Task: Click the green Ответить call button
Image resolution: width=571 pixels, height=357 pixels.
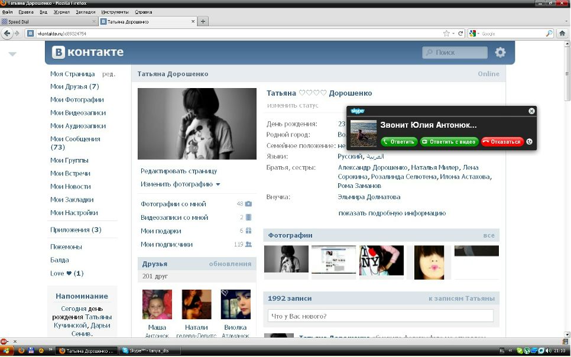Action: (x=398, y=142)
